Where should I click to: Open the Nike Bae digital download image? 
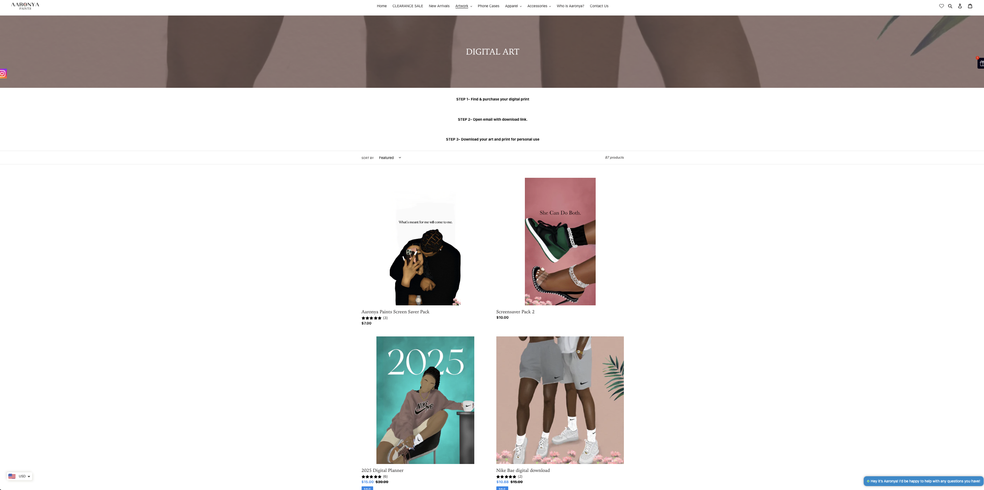560,400
